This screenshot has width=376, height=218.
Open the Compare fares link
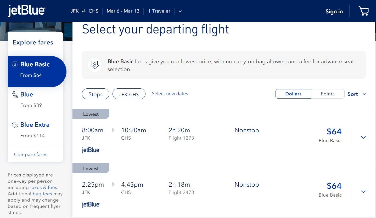point(31,154)
